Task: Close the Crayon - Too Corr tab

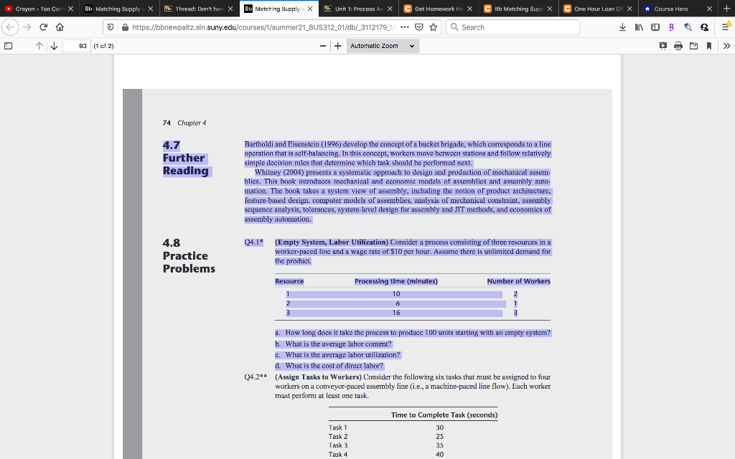Action: tap(71, 9)
